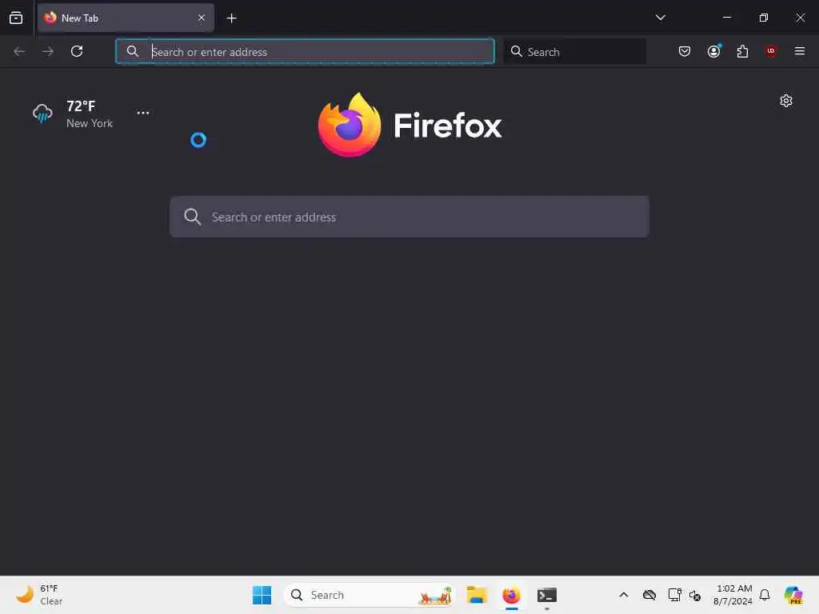Click the page center search box
Viewport: 819px width, 614px height.
[x=409, y=217]
